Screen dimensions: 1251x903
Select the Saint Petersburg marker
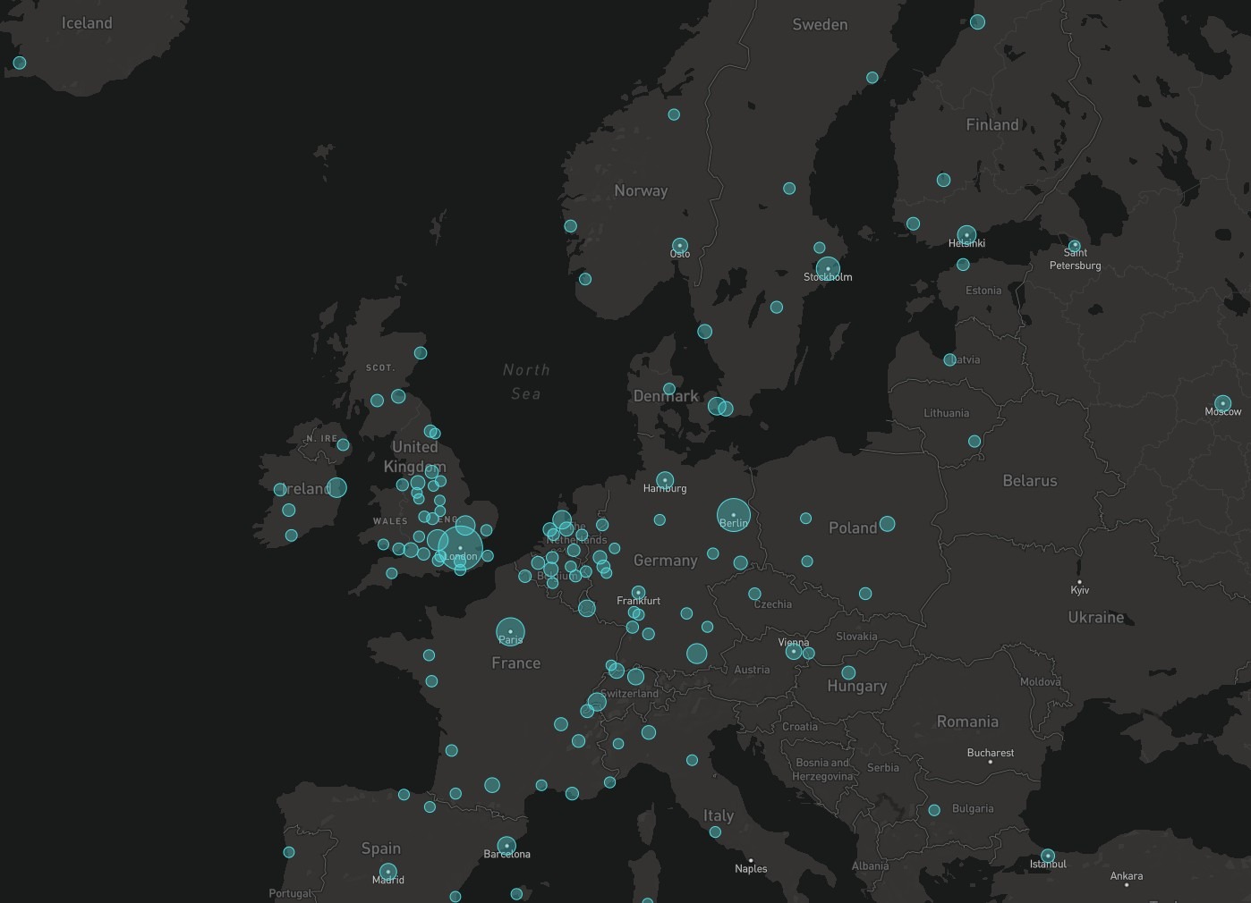click(x=1075, y=245)
